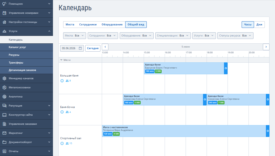Click the Репутация chat icon
The image size is (275, 156).
click(x=4, y=106)
